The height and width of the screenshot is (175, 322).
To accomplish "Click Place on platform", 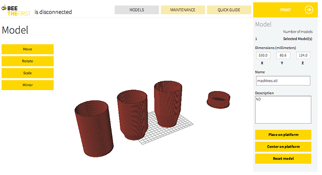I will pos(283,135).
